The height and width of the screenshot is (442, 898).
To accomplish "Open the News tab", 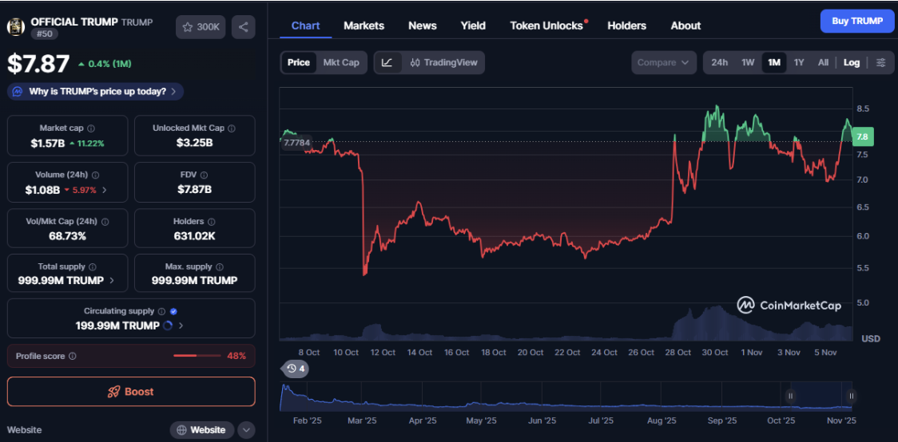I will coord(423,26).
